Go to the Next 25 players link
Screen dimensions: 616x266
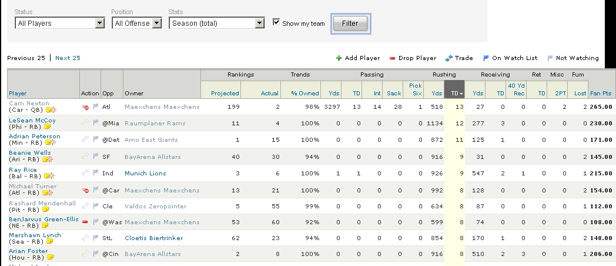pos(68,58)
